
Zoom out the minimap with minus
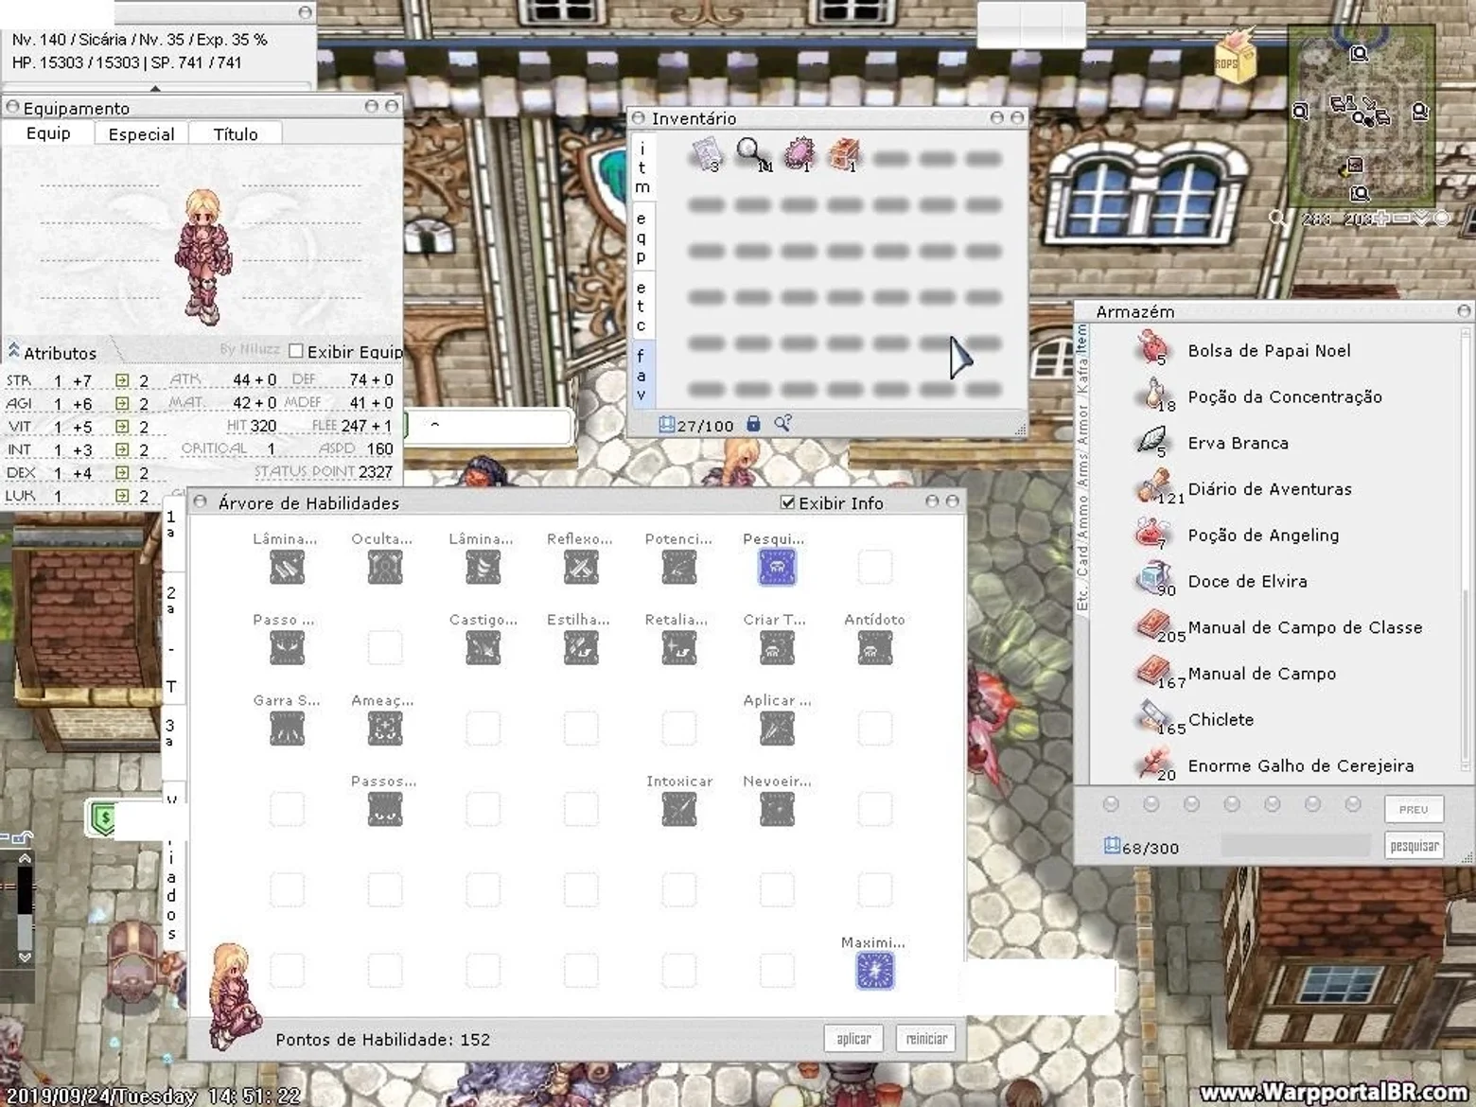1401,219
